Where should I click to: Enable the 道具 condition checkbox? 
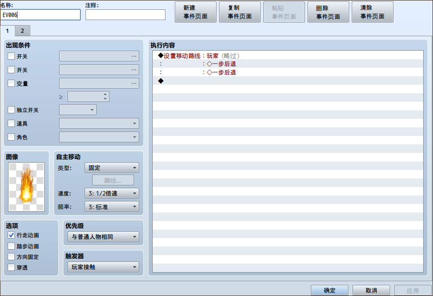tap(11, 124)
